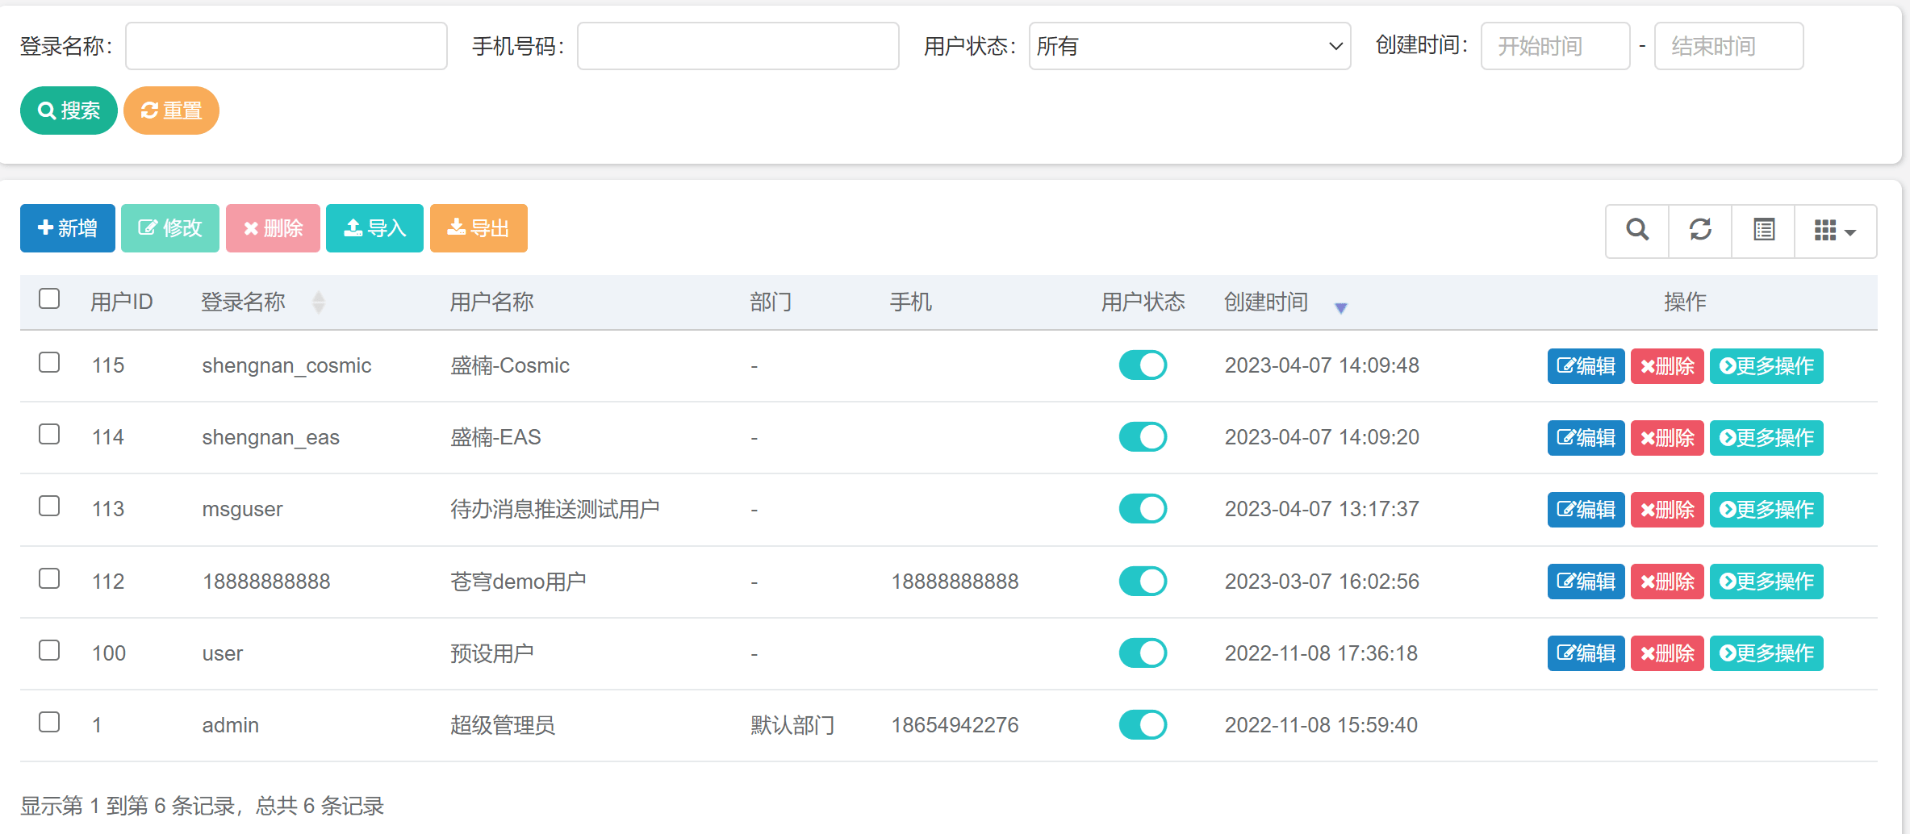The image size is (1910, 834).
Task: Toggle card view list icon
Action: tap(1764, 231)
